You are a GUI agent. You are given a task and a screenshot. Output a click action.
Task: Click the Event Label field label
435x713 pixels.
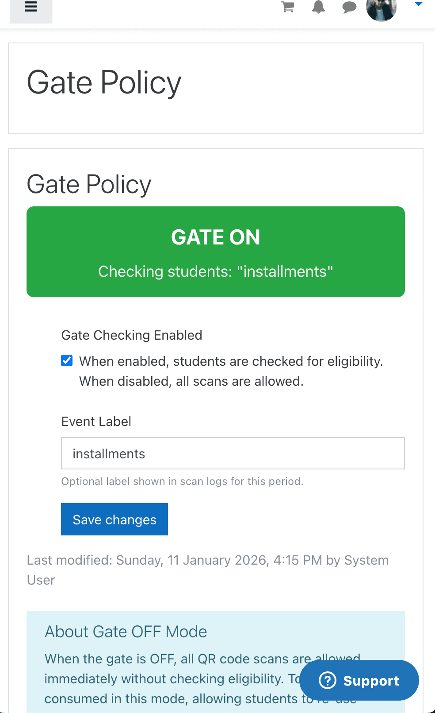[96, 422]
